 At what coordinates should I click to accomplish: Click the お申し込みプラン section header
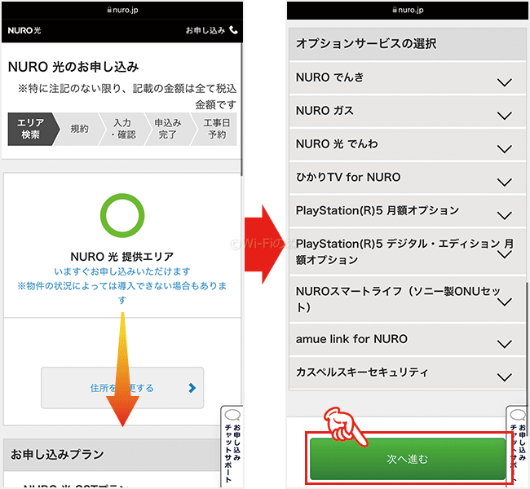click(112, 455)
